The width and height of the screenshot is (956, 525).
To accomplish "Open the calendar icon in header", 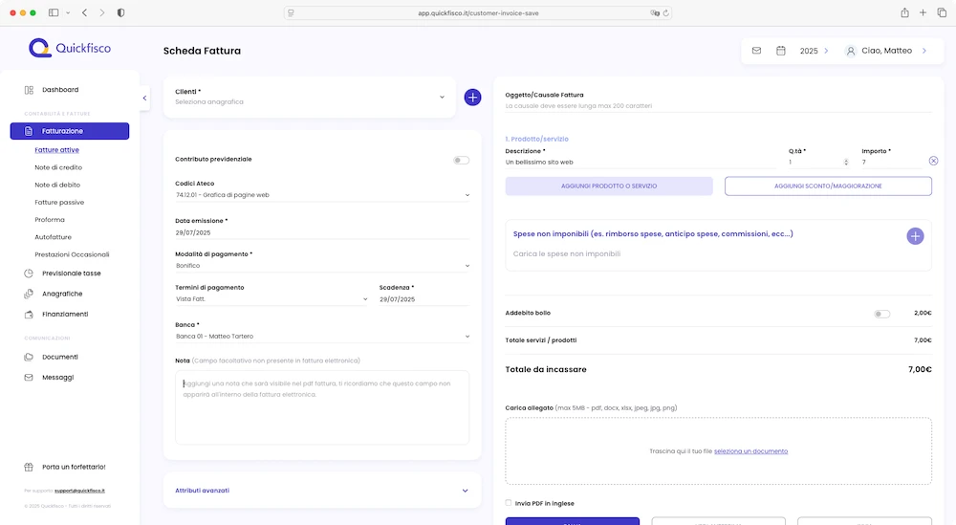I will (x=780, y=51).
